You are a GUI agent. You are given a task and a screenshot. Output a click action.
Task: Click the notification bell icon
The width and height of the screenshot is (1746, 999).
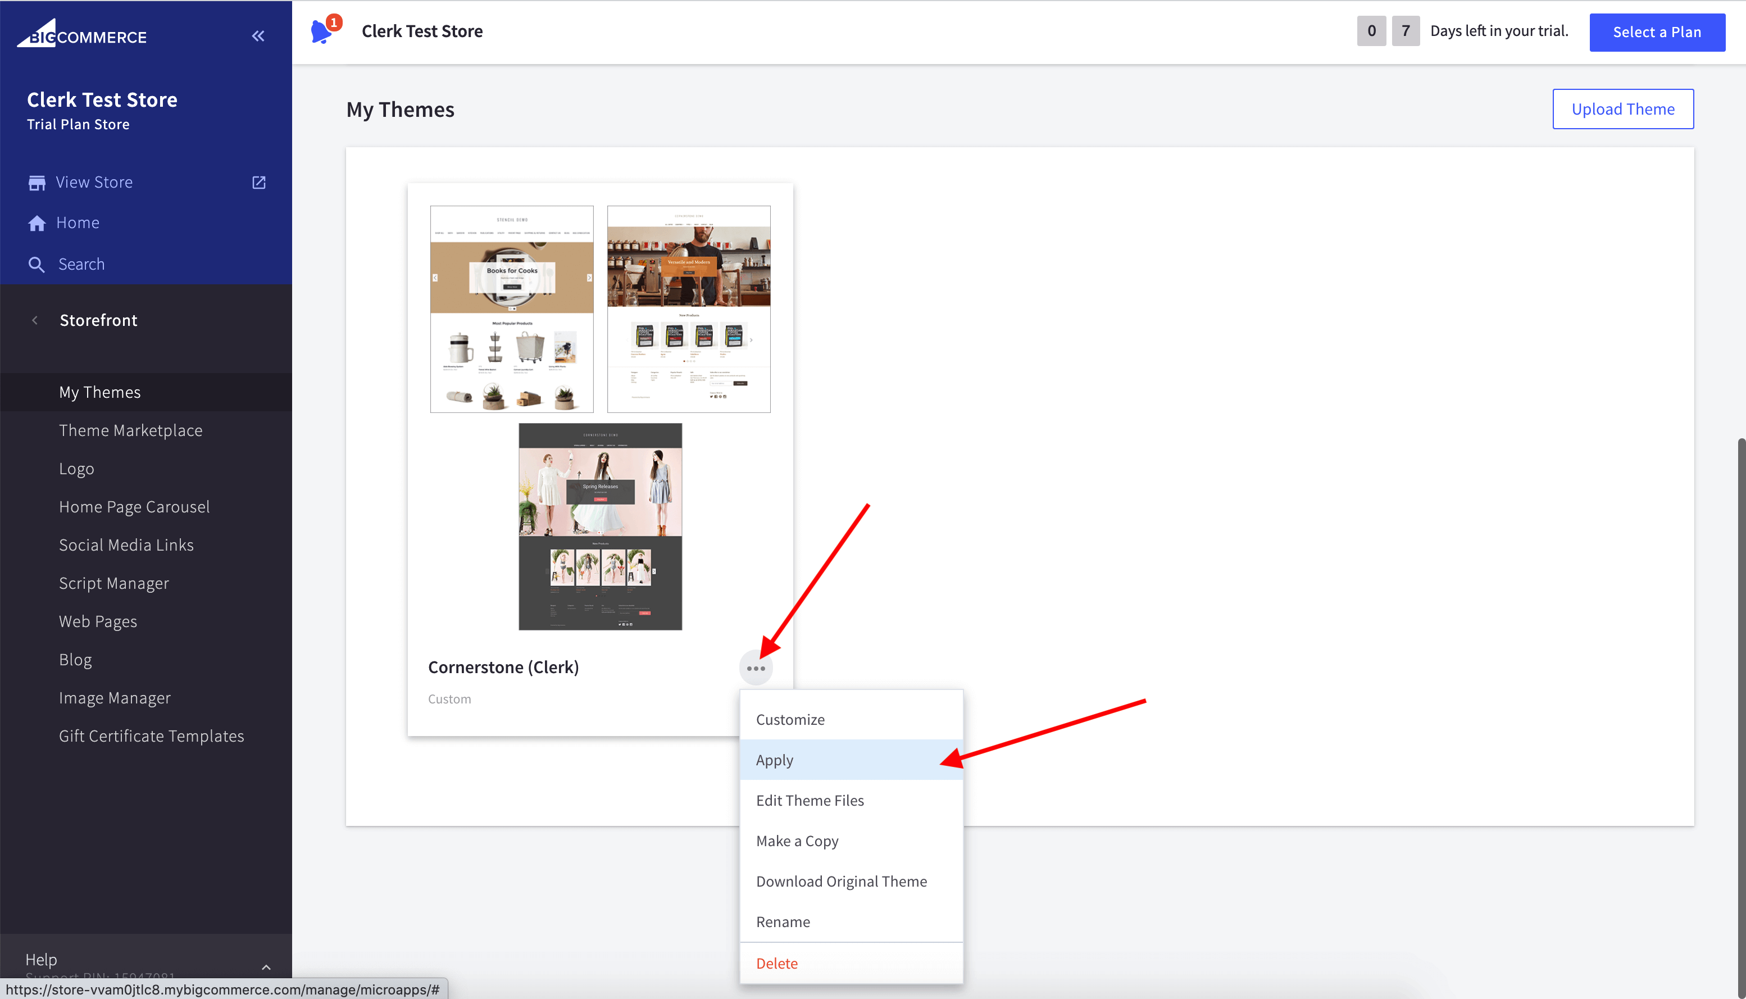[321, 31]
